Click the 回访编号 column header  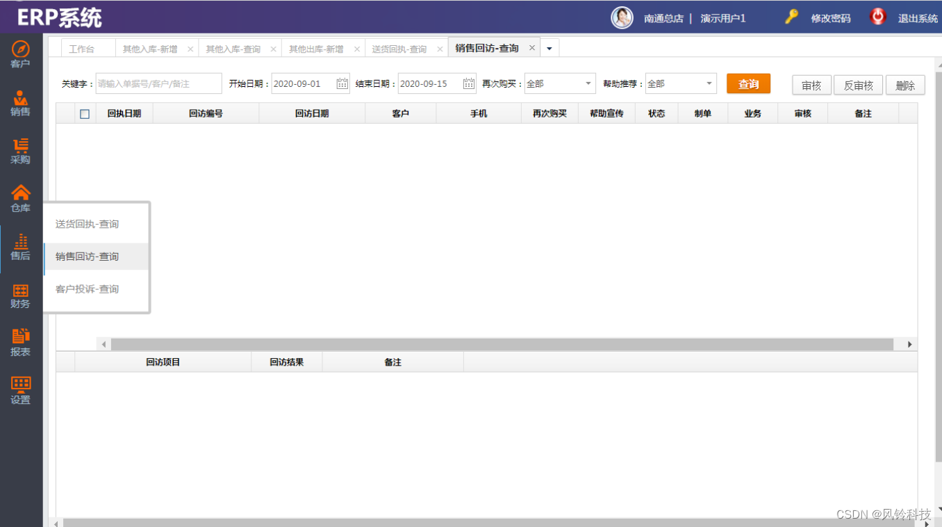click(x=206, y=113)
